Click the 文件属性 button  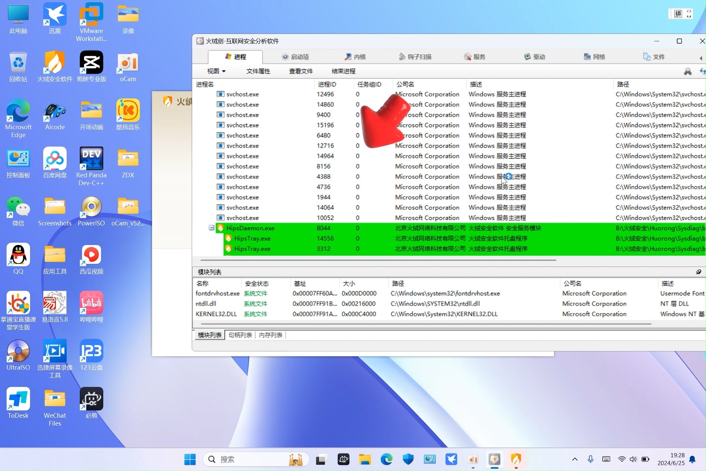coord(258,71)
